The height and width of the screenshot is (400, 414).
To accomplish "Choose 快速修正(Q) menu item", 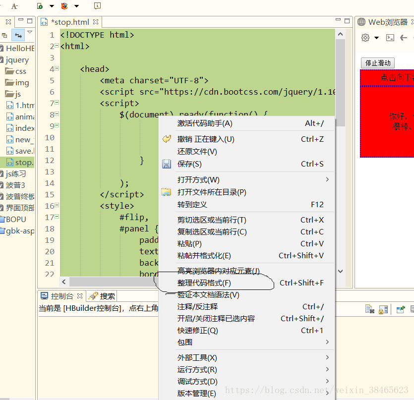I will coord(247,331).
